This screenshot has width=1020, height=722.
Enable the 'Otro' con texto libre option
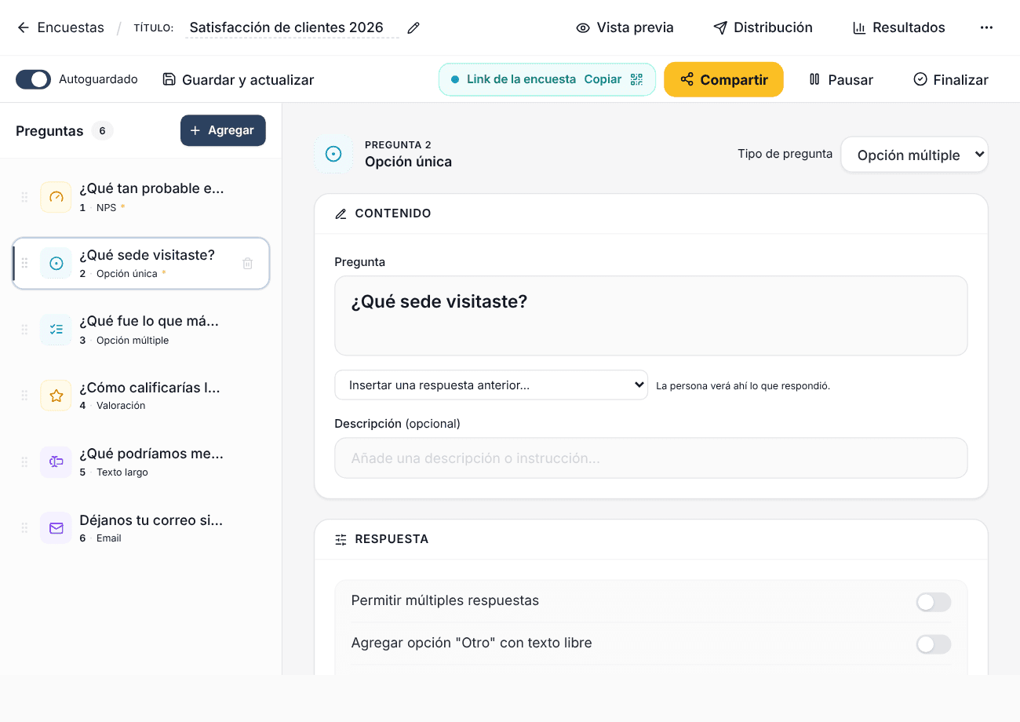[x=934, y=644]
